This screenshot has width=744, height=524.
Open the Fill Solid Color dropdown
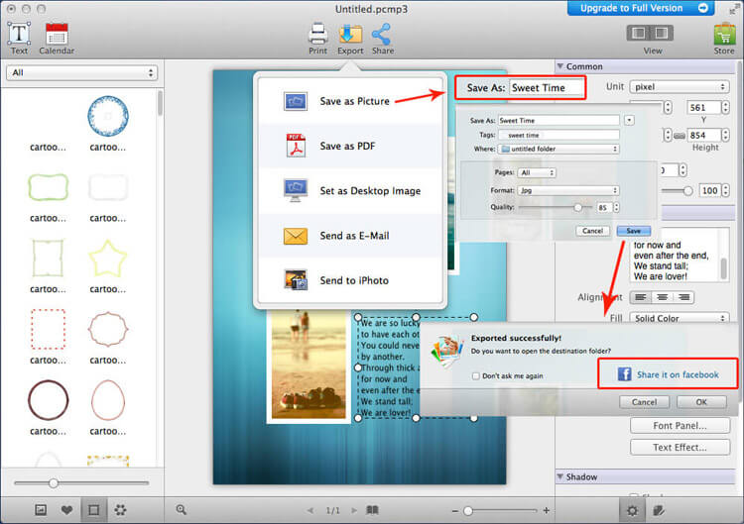click(679, 318)
